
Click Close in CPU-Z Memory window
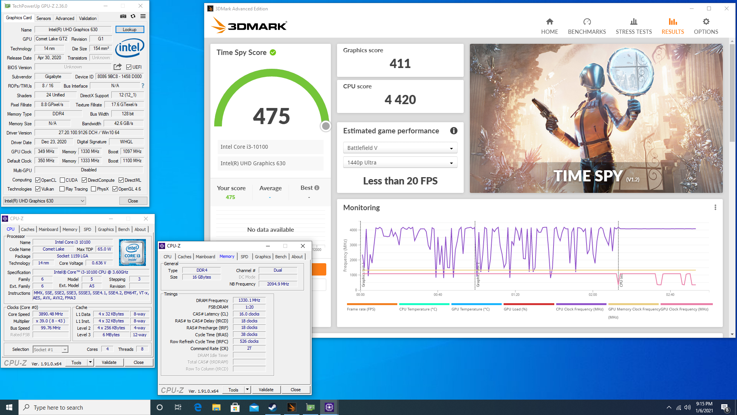296,390
